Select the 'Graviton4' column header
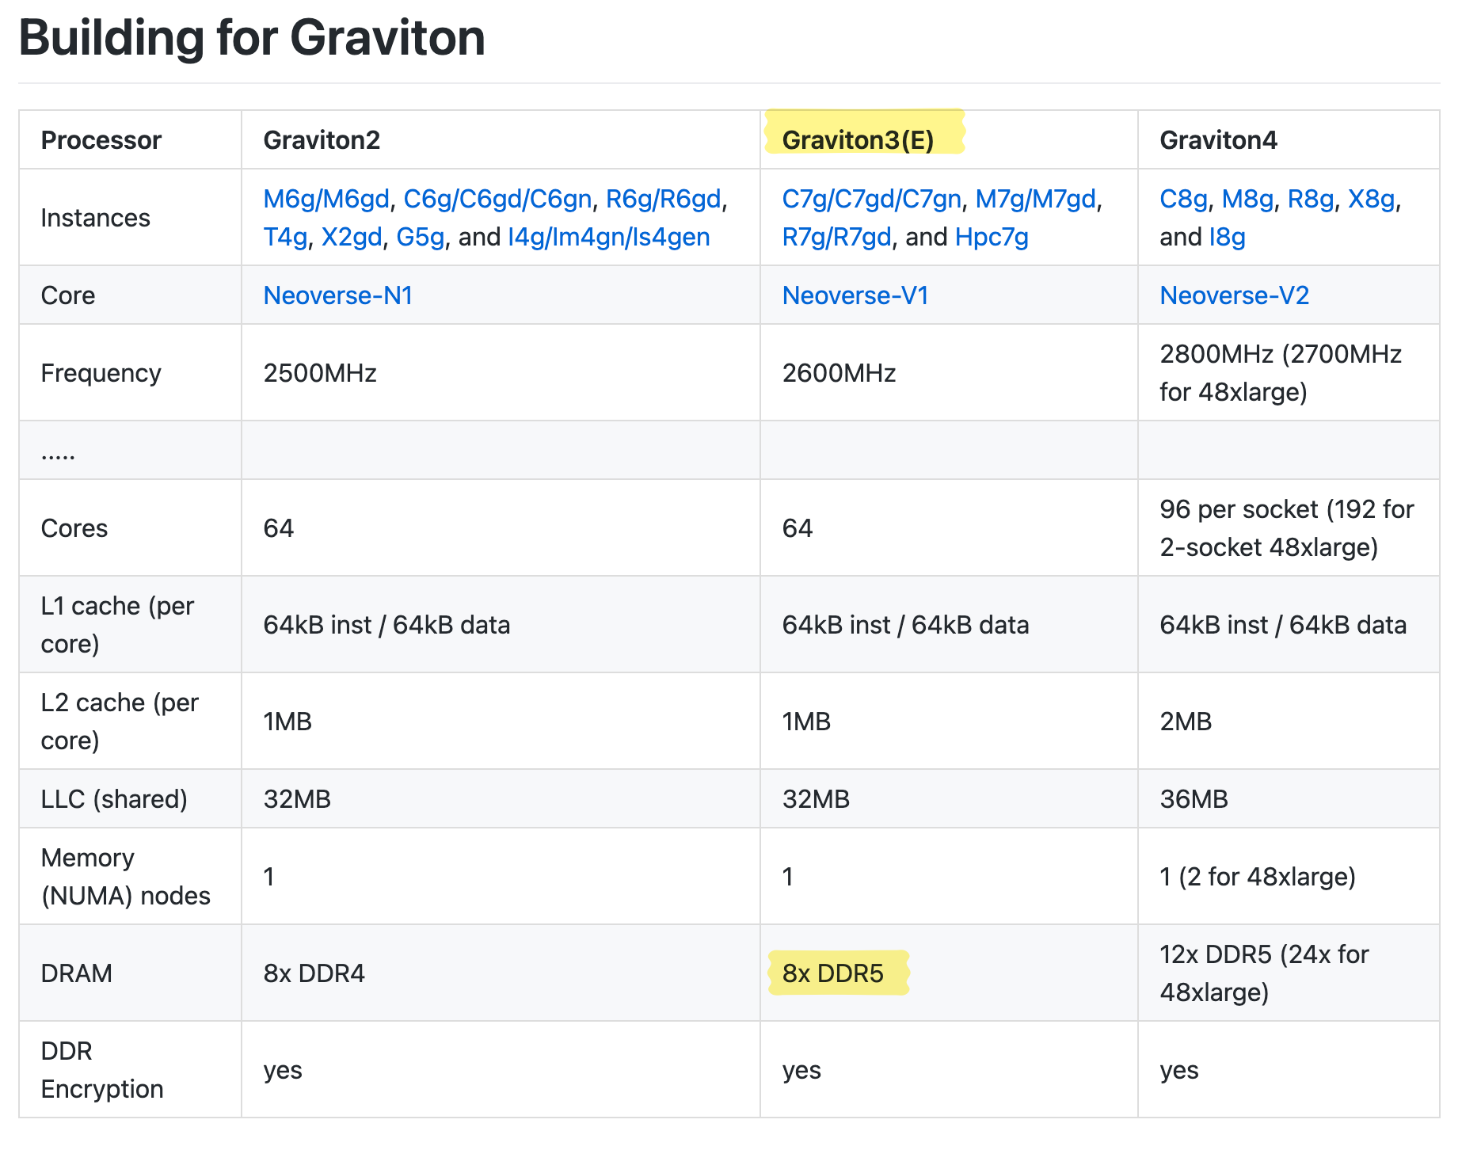The image size is (1481, 1150). (1219, 140)
